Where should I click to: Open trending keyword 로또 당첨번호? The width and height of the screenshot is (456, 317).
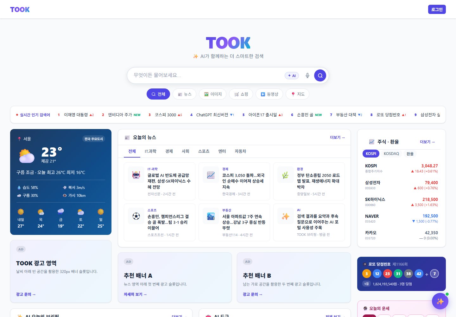[388, 115]
